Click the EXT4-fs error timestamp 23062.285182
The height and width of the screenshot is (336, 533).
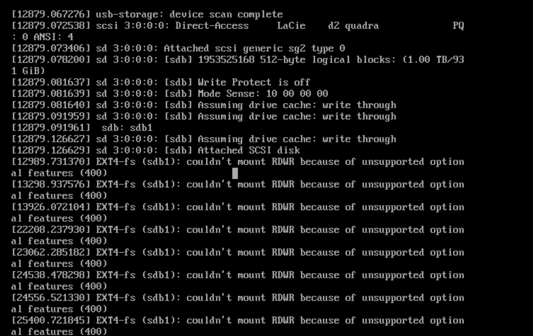tap(51, 253)
